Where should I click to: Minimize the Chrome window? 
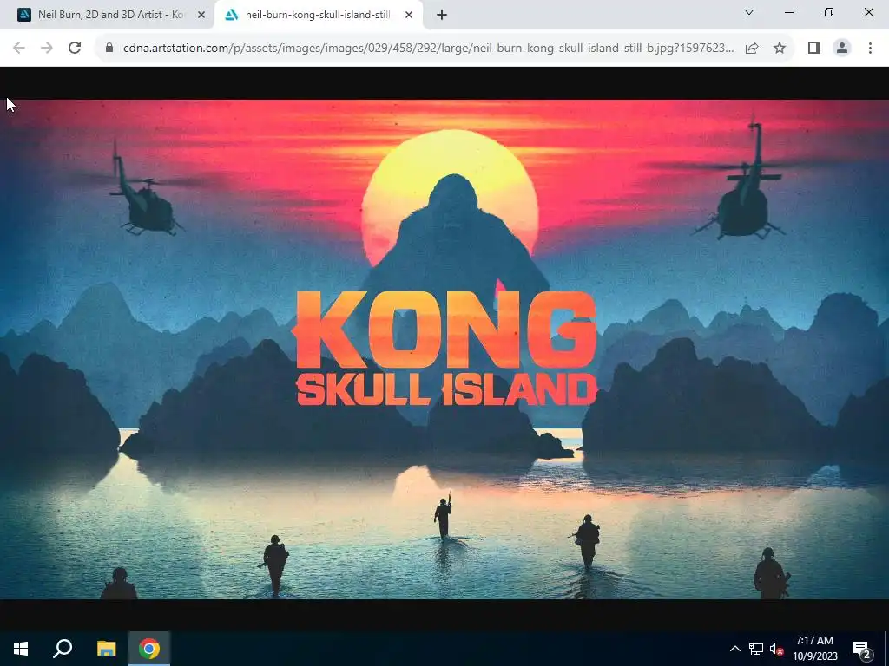[788, 12]
